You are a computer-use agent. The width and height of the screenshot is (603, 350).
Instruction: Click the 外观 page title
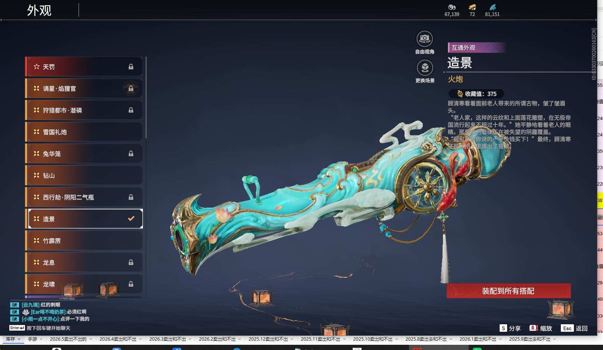point(39,10)
